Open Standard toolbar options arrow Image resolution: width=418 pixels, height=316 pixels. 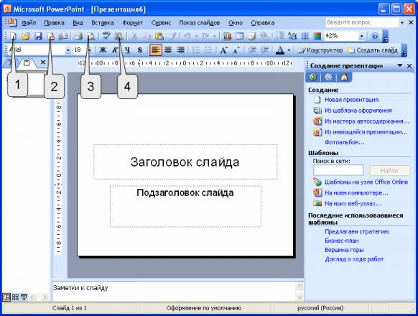tap(386, 37)
